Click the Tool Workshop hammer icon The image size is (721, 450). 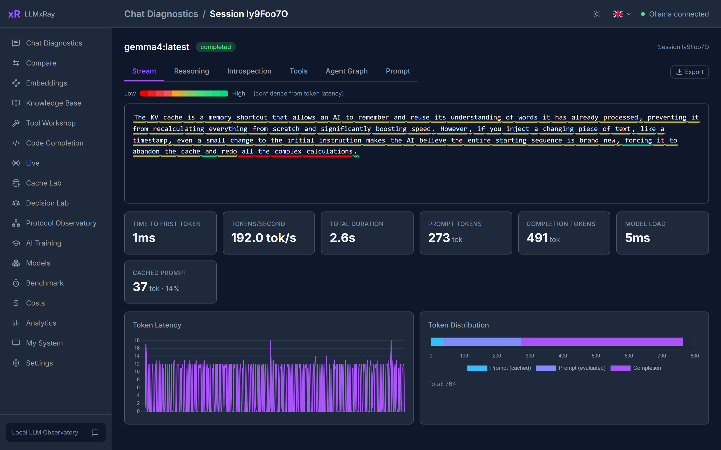[16, 123]
